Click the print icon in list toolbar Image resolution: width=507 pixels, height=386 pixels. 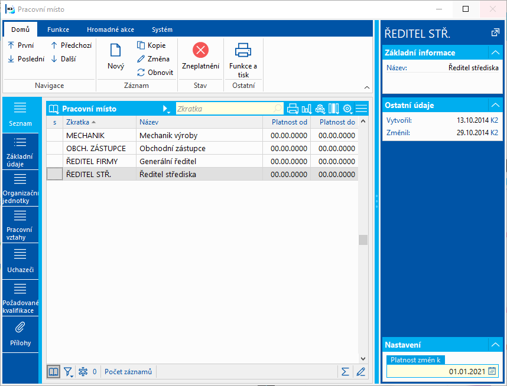pos(292,109)
